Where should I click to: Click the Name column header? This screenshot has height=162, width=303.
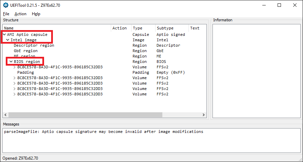click(x=57, y=28)
